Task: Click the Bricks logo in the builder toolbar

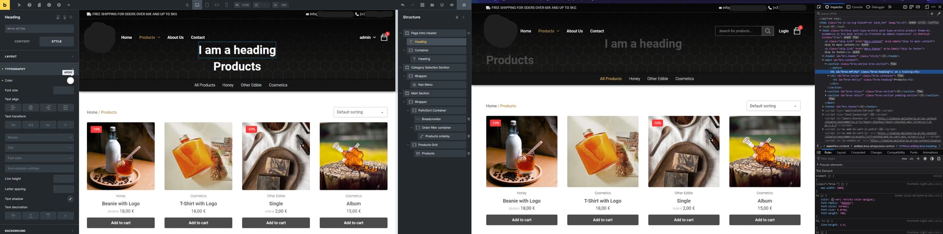Action: point(5,5)
